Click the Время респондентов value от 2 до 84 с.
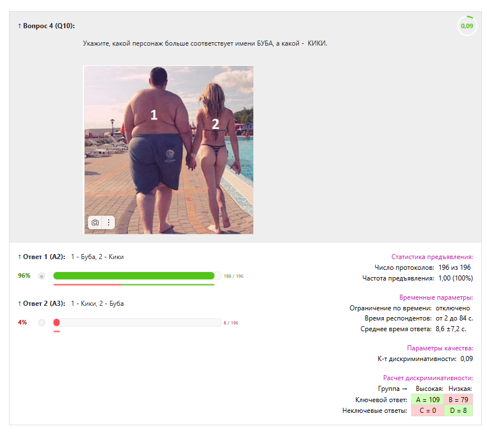 454,318
